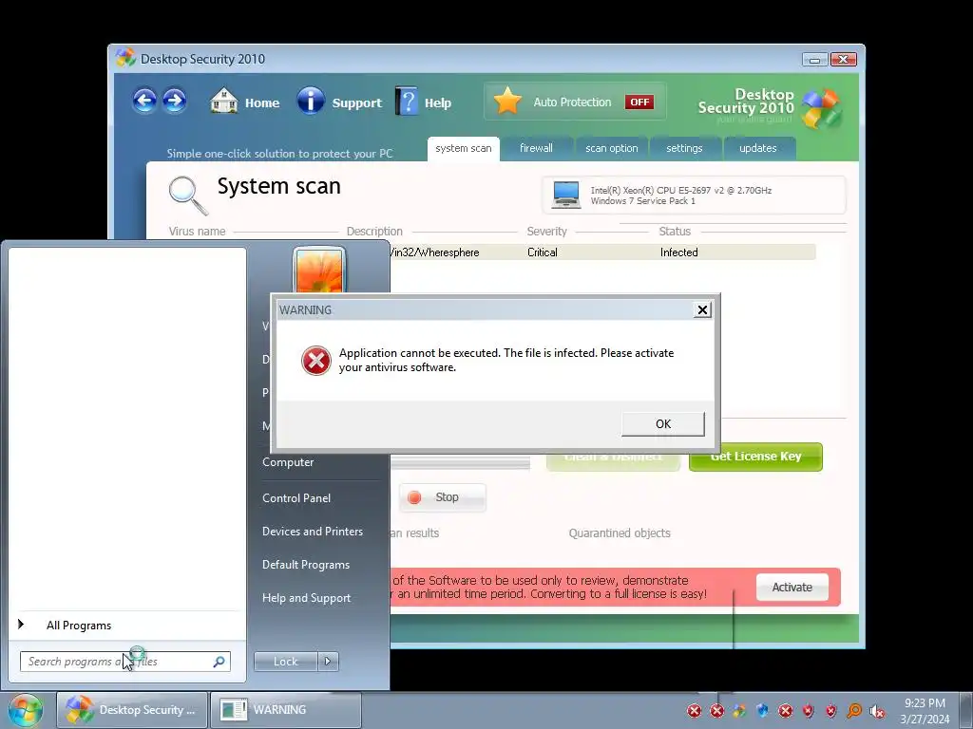Click the Windows 7 Service Pack 1 text
This screenshot has width=973, height=729.
click(x=643, y=201)
